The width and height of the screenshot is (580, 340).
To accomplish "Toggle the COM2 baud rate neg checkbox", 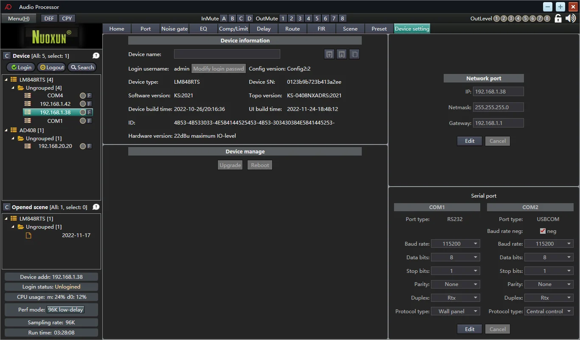I will point(542,231).
